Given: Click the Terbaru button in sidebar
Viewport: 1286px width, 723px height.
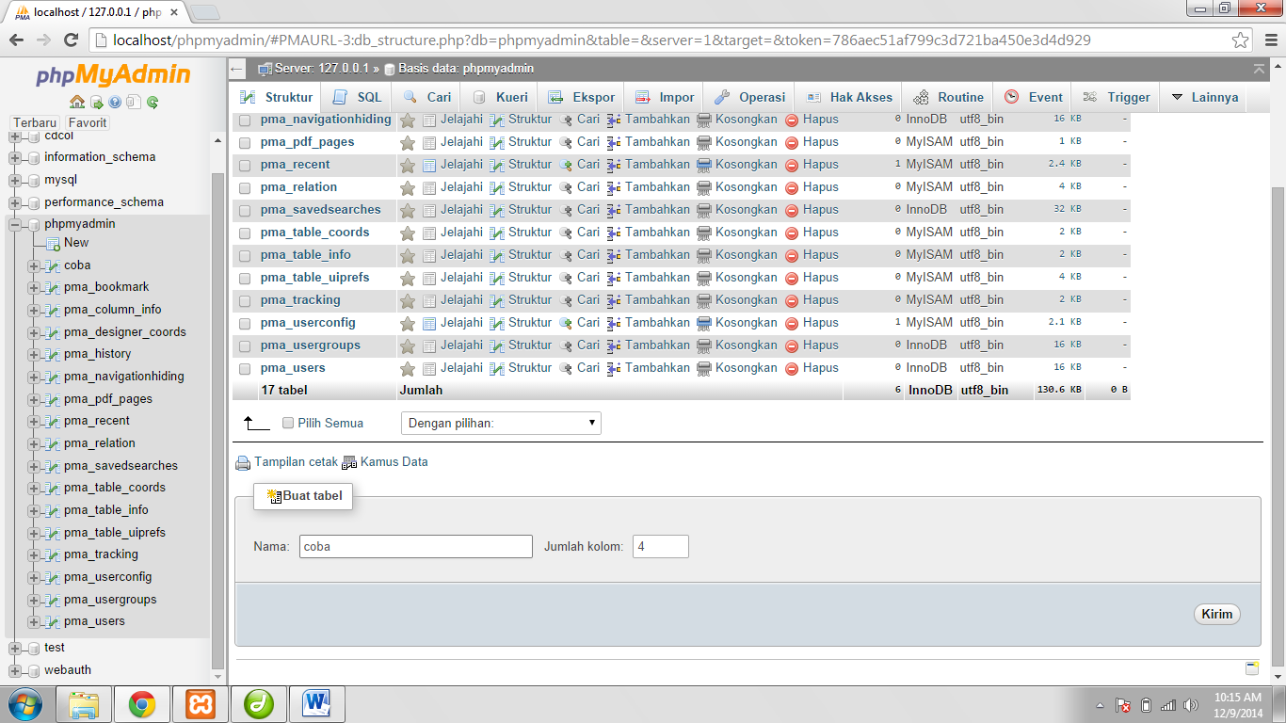Looking at the screenshot, I should click(36, 123).
